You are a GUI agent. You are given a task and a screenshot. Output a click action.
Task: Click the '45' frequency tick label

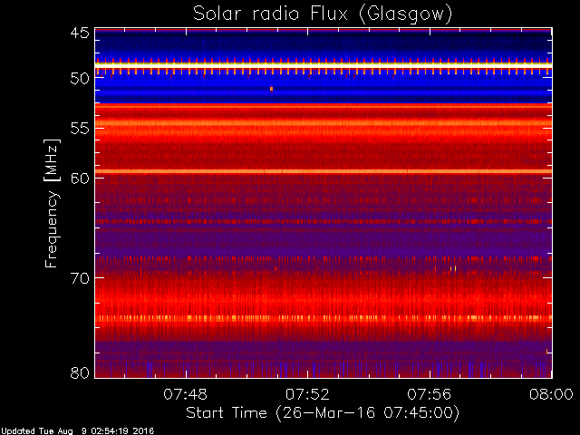pos(80,33)
